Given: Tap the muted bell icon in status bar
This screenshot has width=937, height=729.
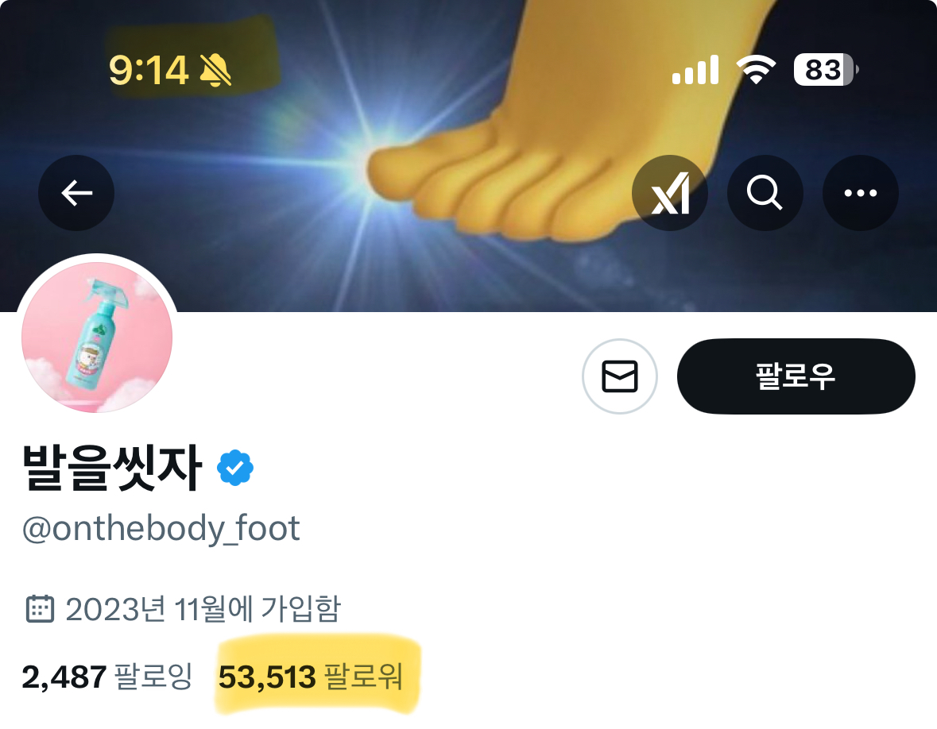Looking at the screenshot, I should pyautogui.click(x=215, y=70).
